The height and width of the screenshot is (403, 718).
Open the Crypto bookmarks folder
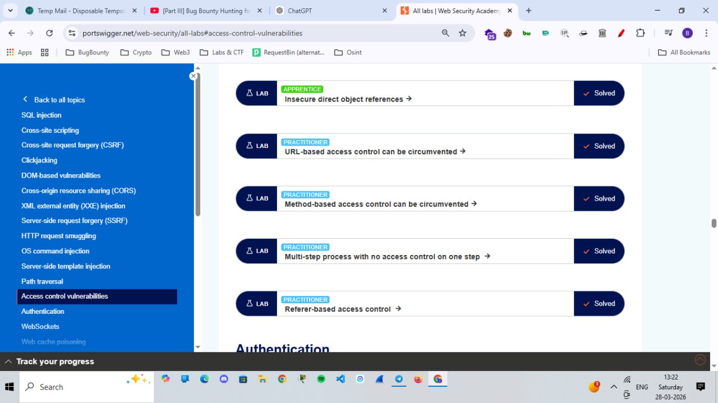pos(136,52)
